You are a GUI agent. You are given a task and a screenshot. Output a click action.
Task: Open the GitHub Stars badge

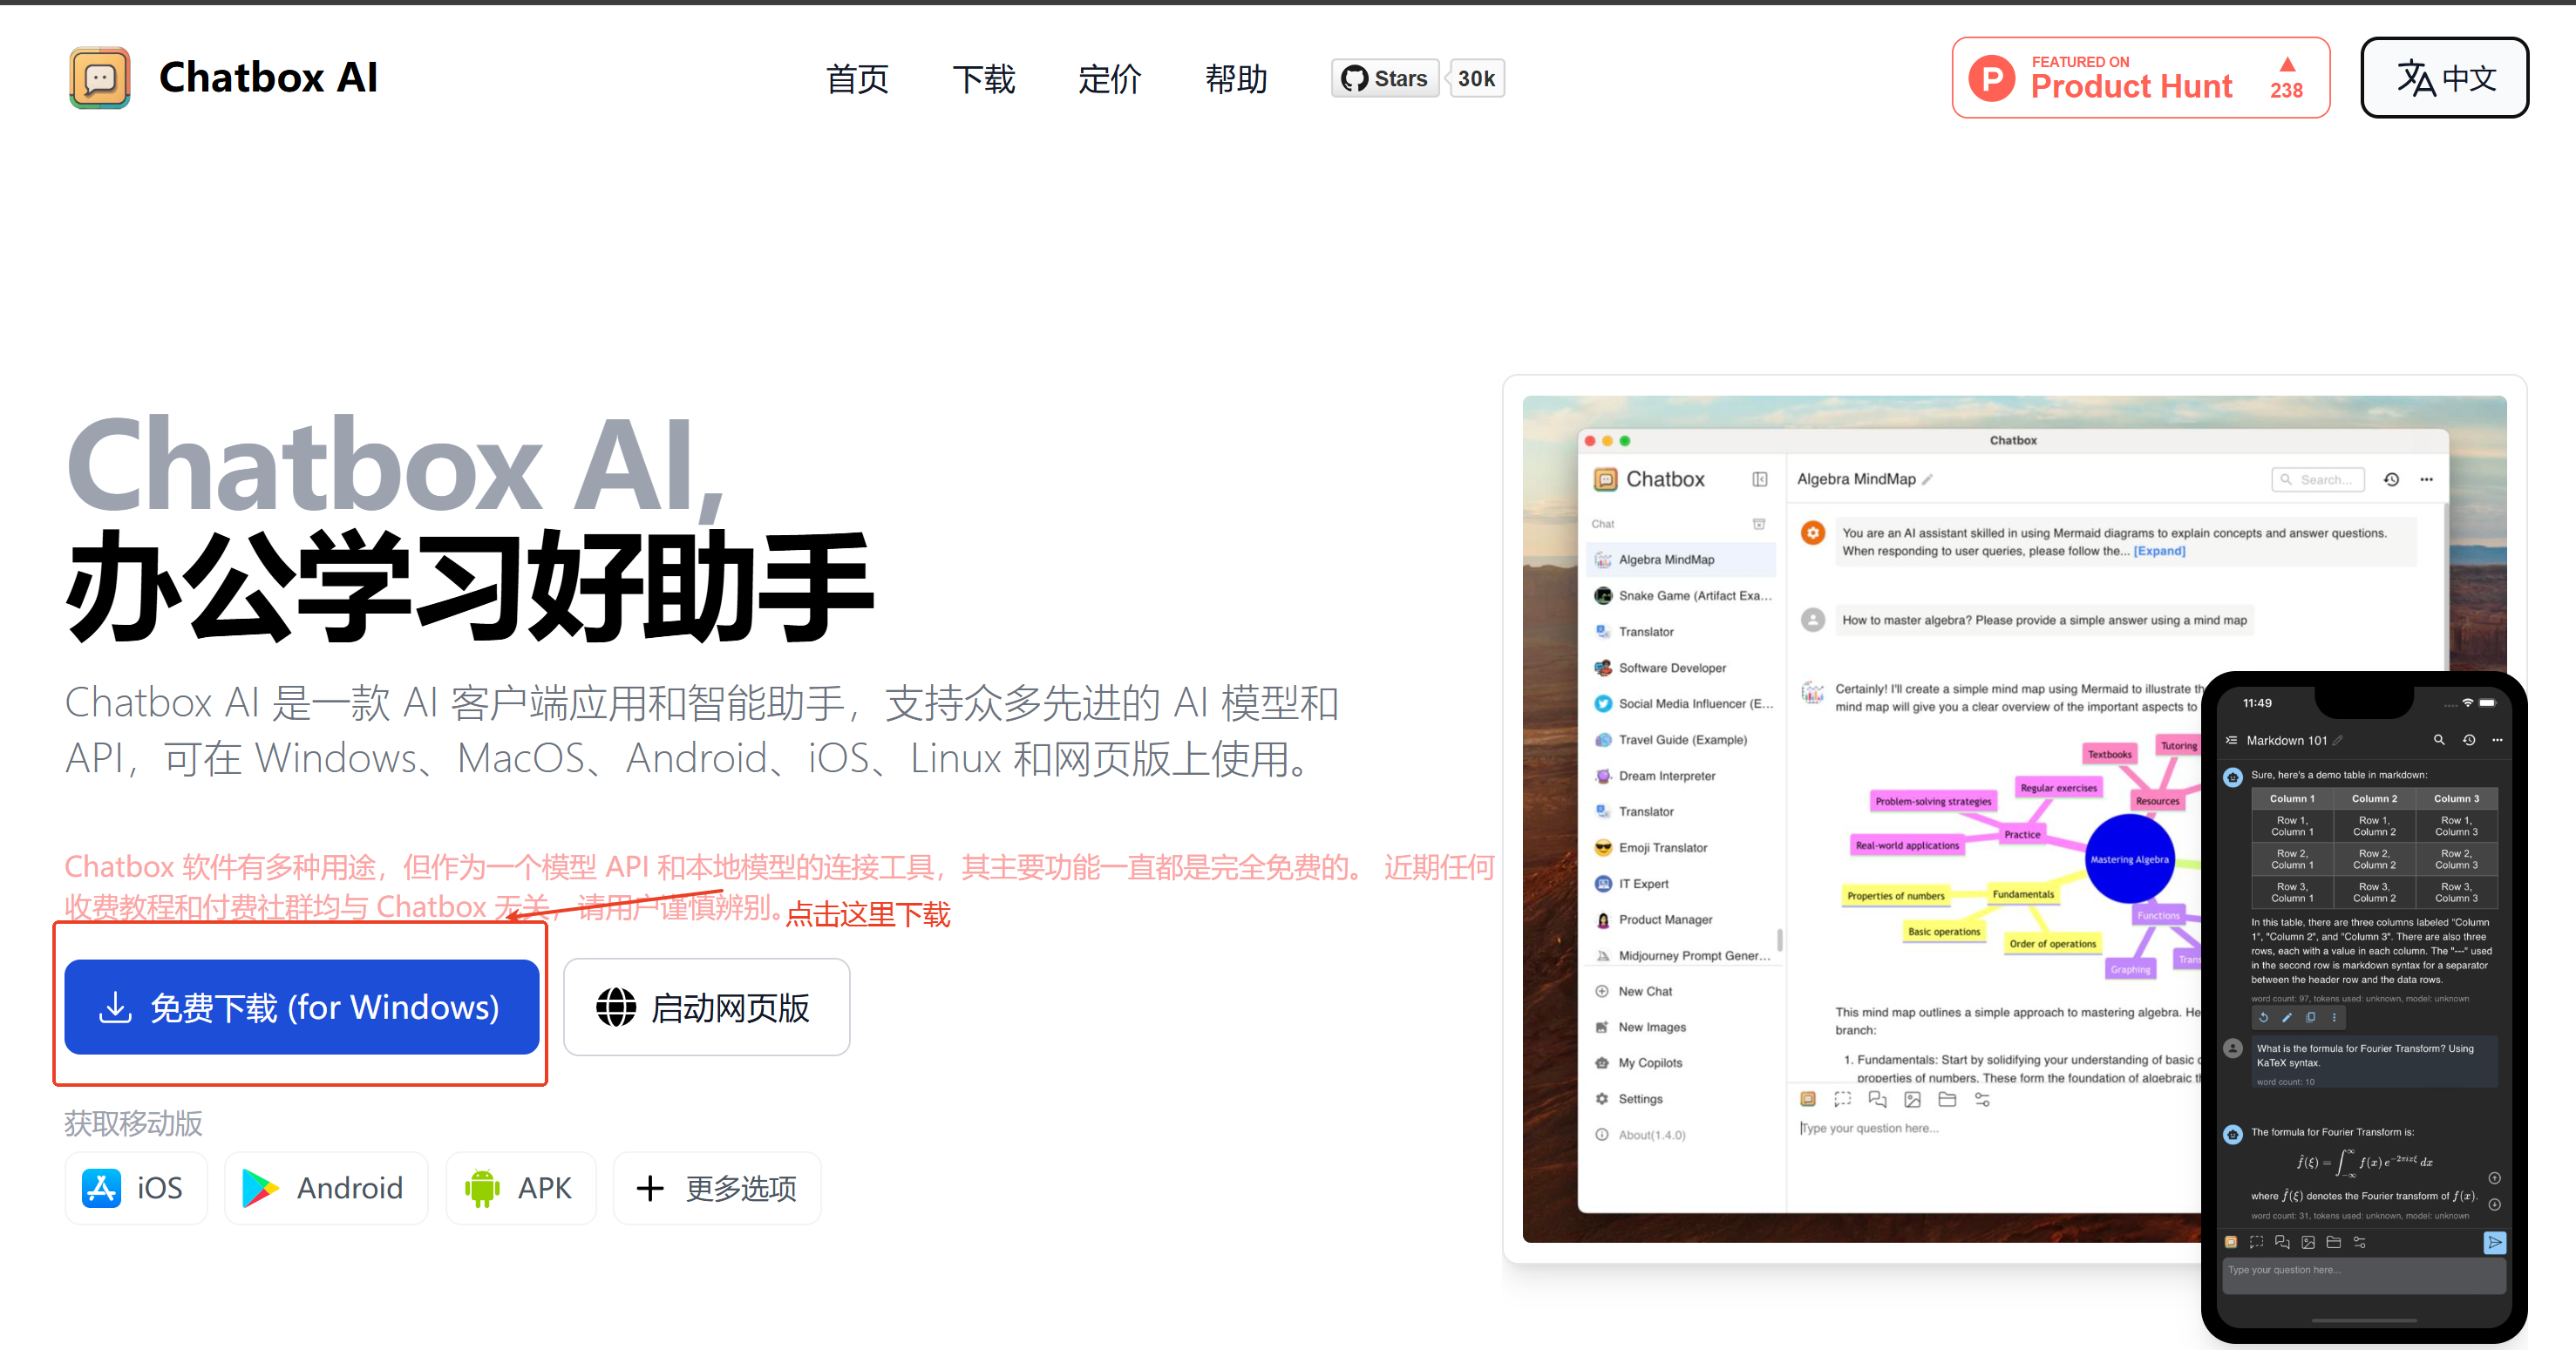(1385, 78)
